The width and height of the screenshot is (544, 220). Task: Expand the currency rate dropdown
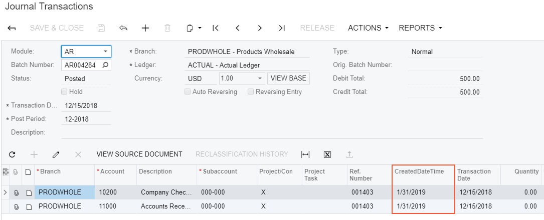coord(260,78)
